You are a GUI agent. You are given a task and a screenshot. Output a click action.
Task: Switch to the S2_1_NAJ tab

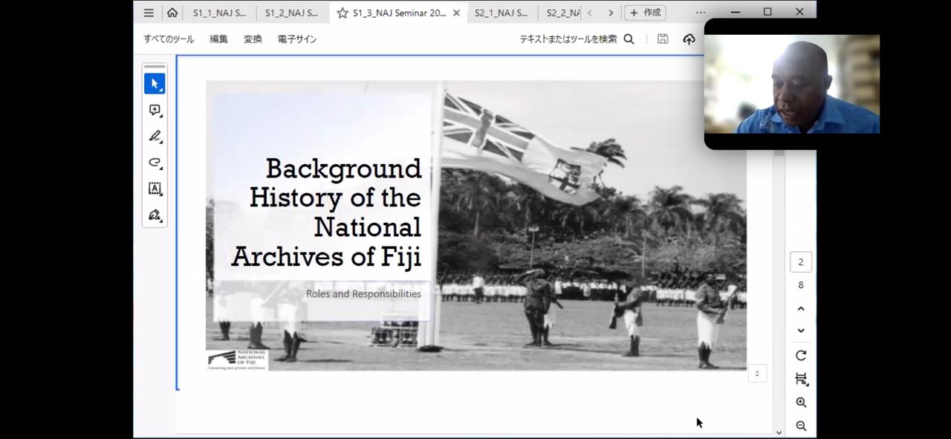pyautogui.click(x=500, y=13)
